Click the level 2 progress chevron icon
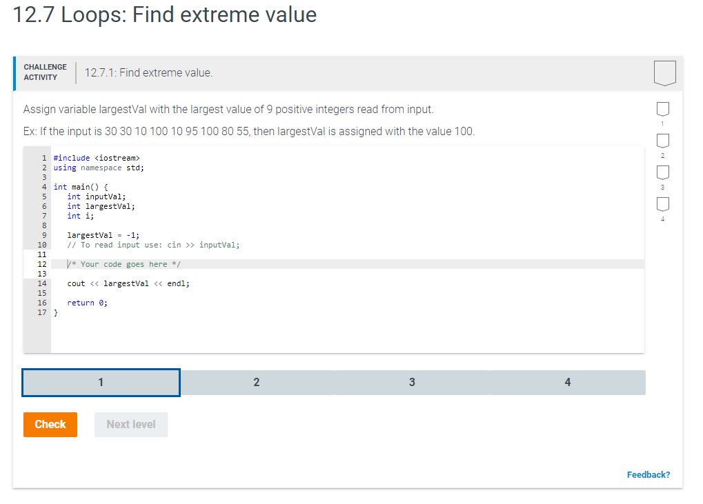703x504 pixels. pyautogui.click(x=662, y=141)
